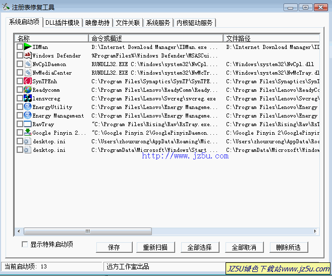Enable 显示特殊启动项 option

[25, 244]
